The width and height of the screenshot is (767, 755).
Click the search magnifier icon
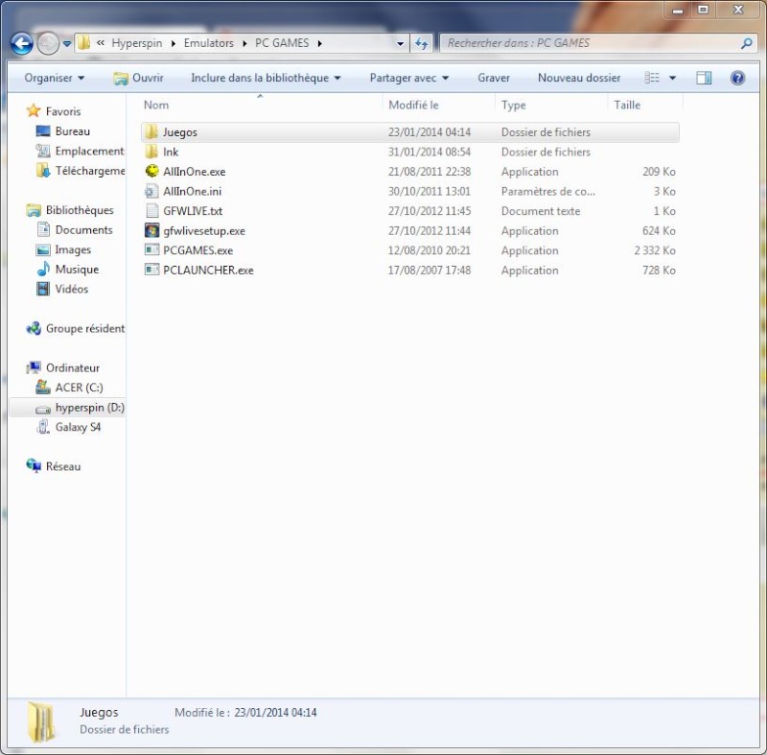coord(747,43)
